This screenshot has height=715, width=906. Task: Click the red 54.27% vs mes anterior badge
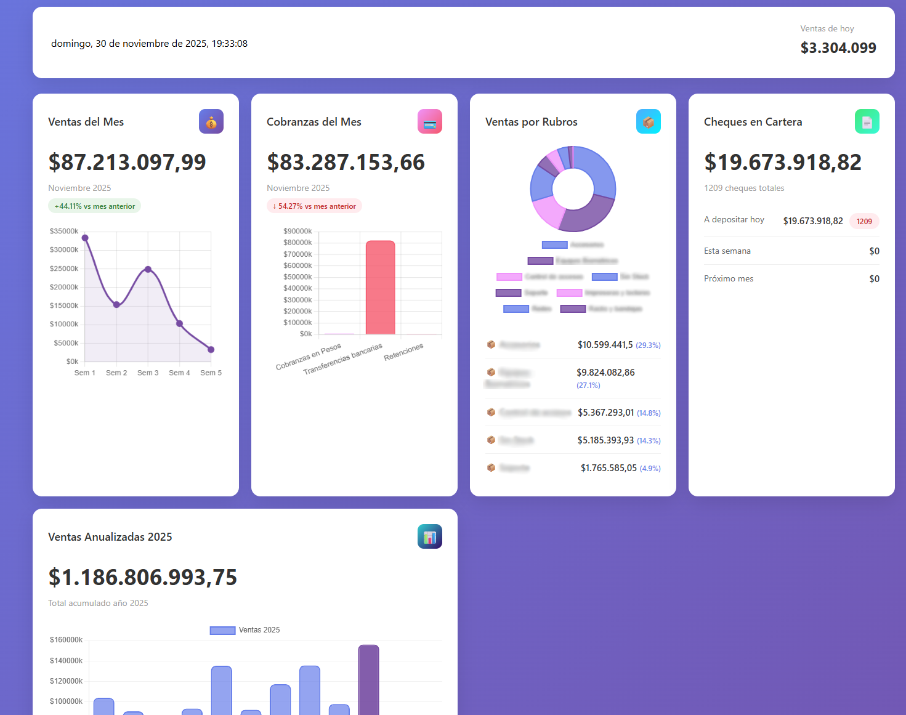[x=314, y=206]
